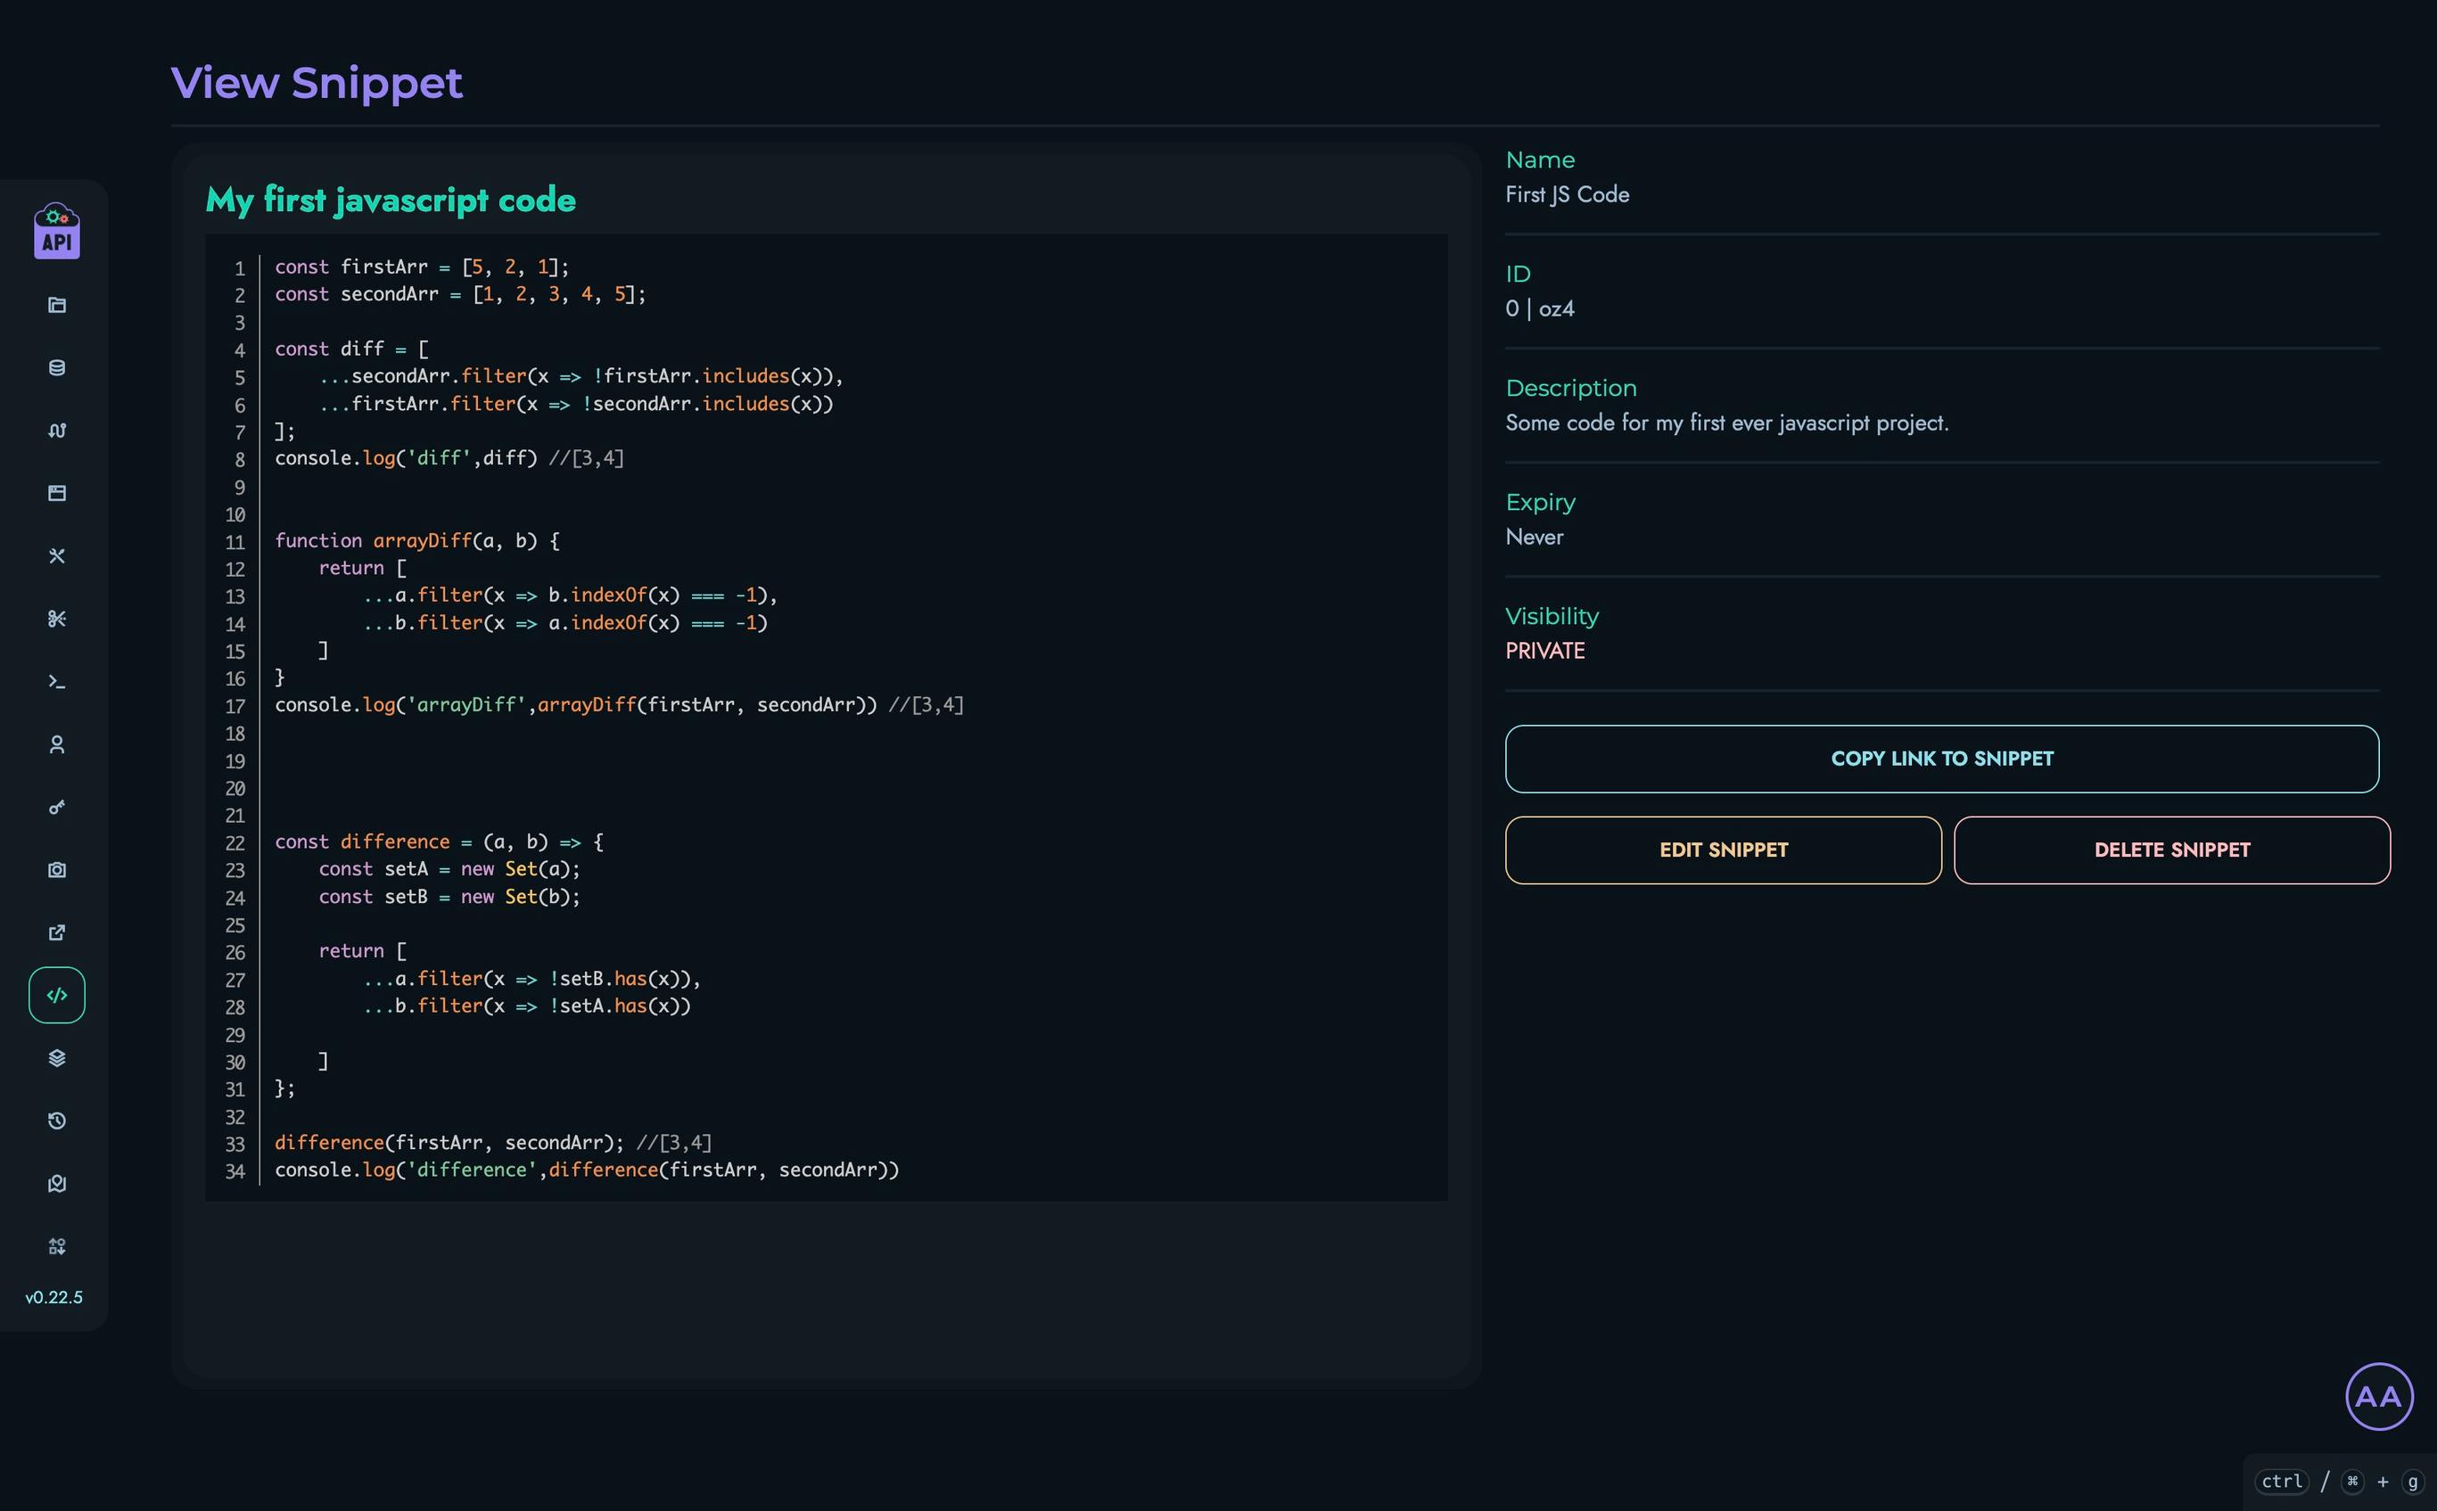This screenshot has height=1511, width=2437.
Task: Click the AA text size button
Action: pos(2379,1396)
